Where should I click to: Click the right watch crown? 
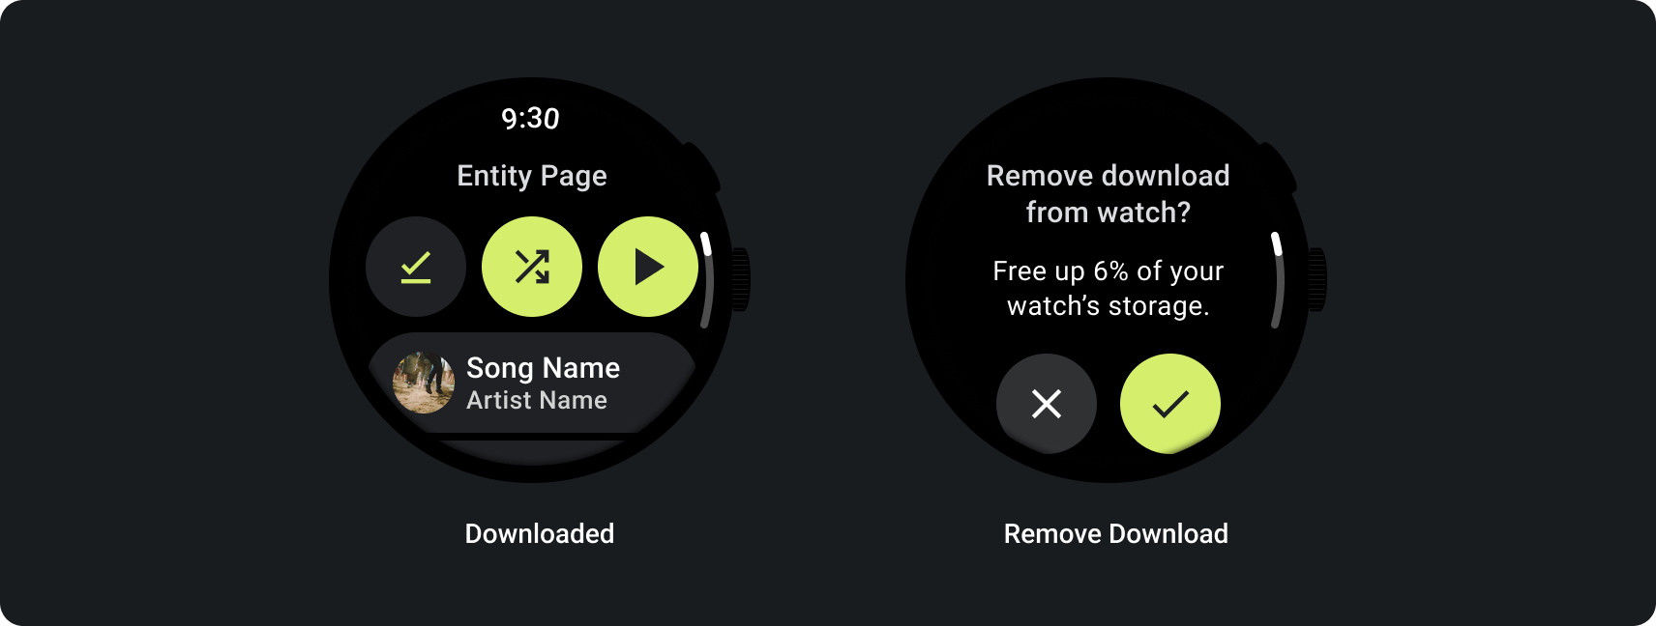point(1317,280)
